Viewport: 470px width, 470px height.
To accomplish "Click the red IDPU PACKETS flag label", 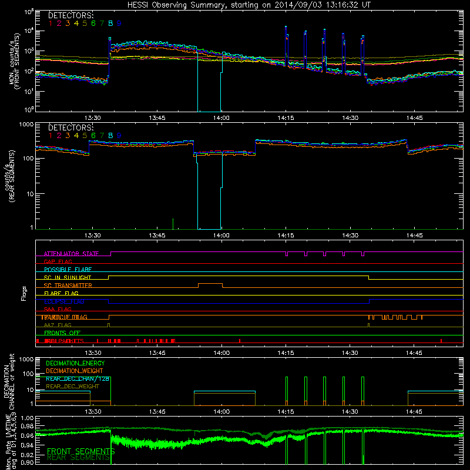I will [64, 341].
